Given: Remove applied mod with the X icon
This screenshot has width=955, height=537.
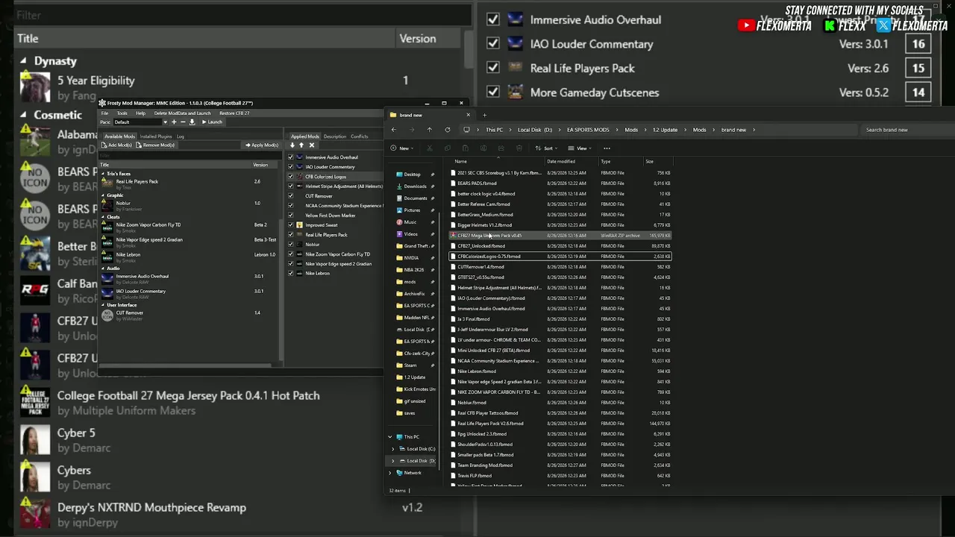Looking at the screenshot, I should click(312, 145).
